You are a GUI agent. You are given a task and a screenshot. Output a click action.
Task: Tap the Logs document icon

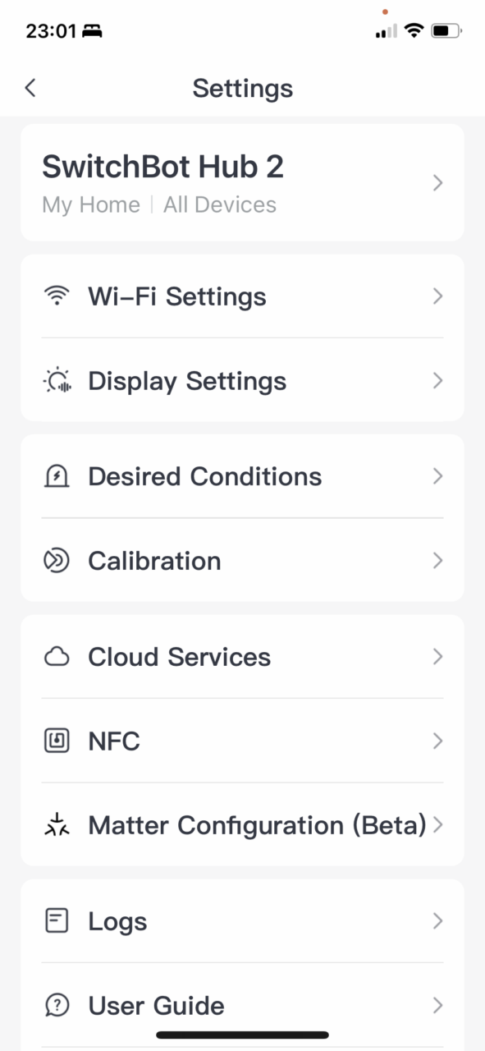tap(56, 921)
